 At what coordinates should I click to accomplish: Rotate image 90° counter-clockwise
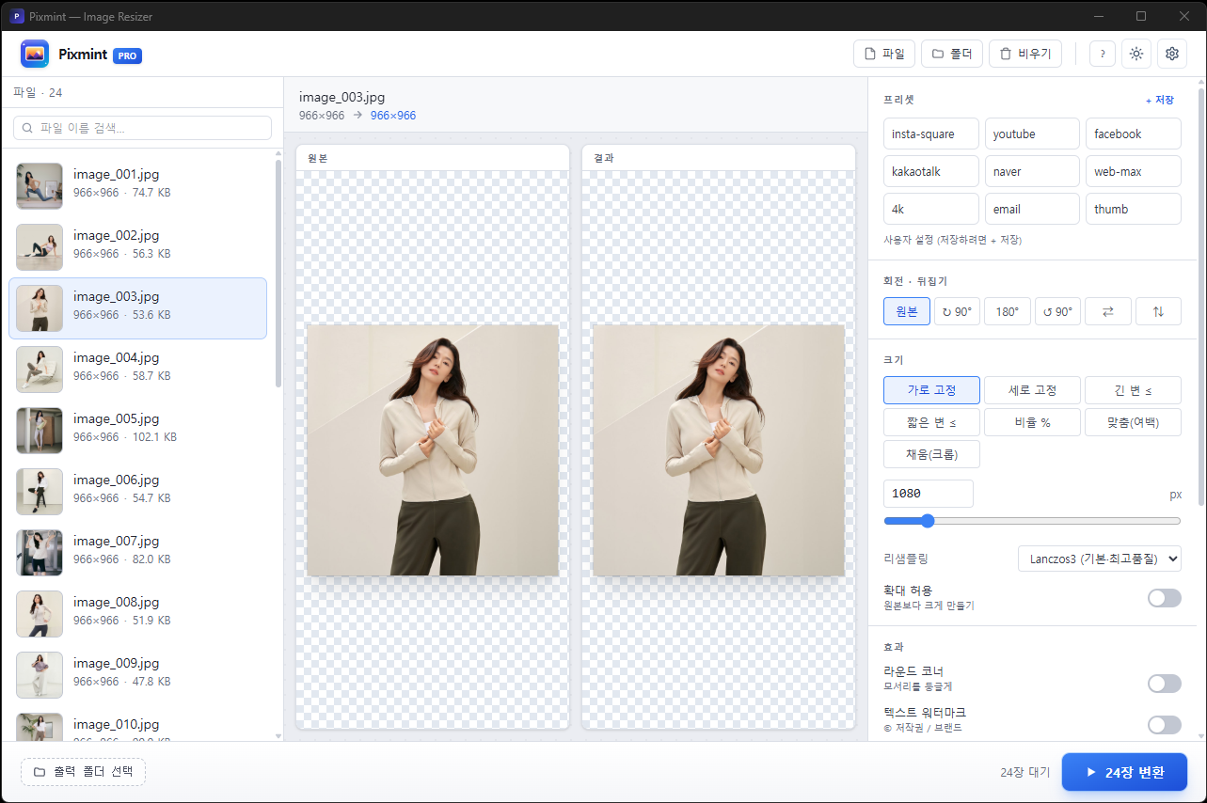1057,311
